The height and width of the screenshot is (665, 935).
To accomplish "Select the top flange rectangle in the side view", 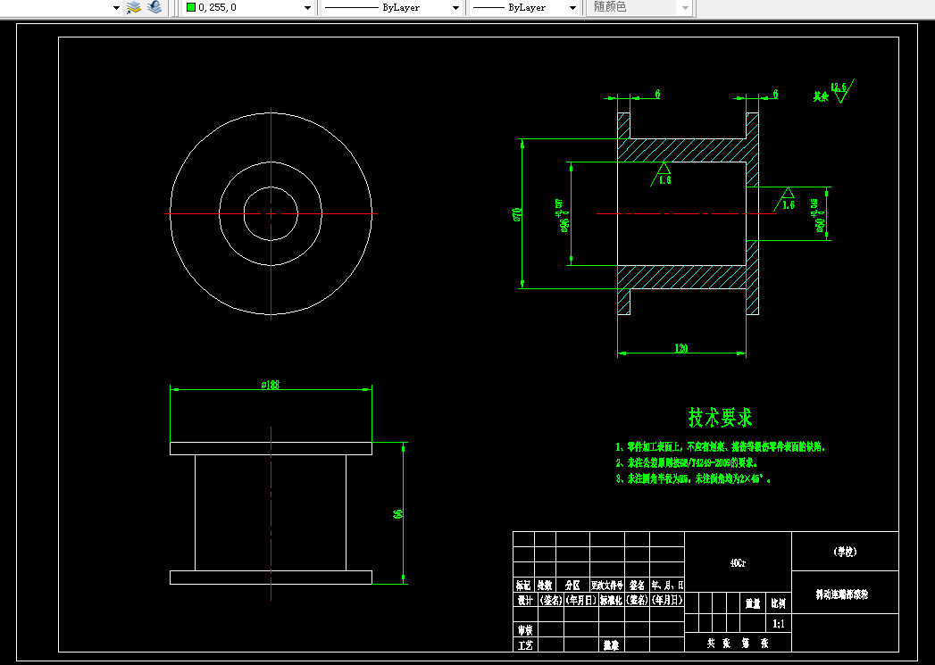I will (x=271, y=448).
